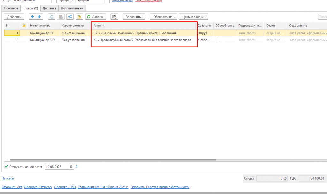The width and height of the screenshot is (327, 194).
Task: Click Характеристика column header
Action: click(x=75, y=26)
